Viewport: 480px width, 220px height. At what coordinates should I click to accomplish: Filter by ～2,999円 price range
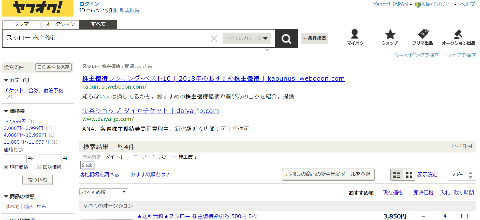tap(15, 121)
